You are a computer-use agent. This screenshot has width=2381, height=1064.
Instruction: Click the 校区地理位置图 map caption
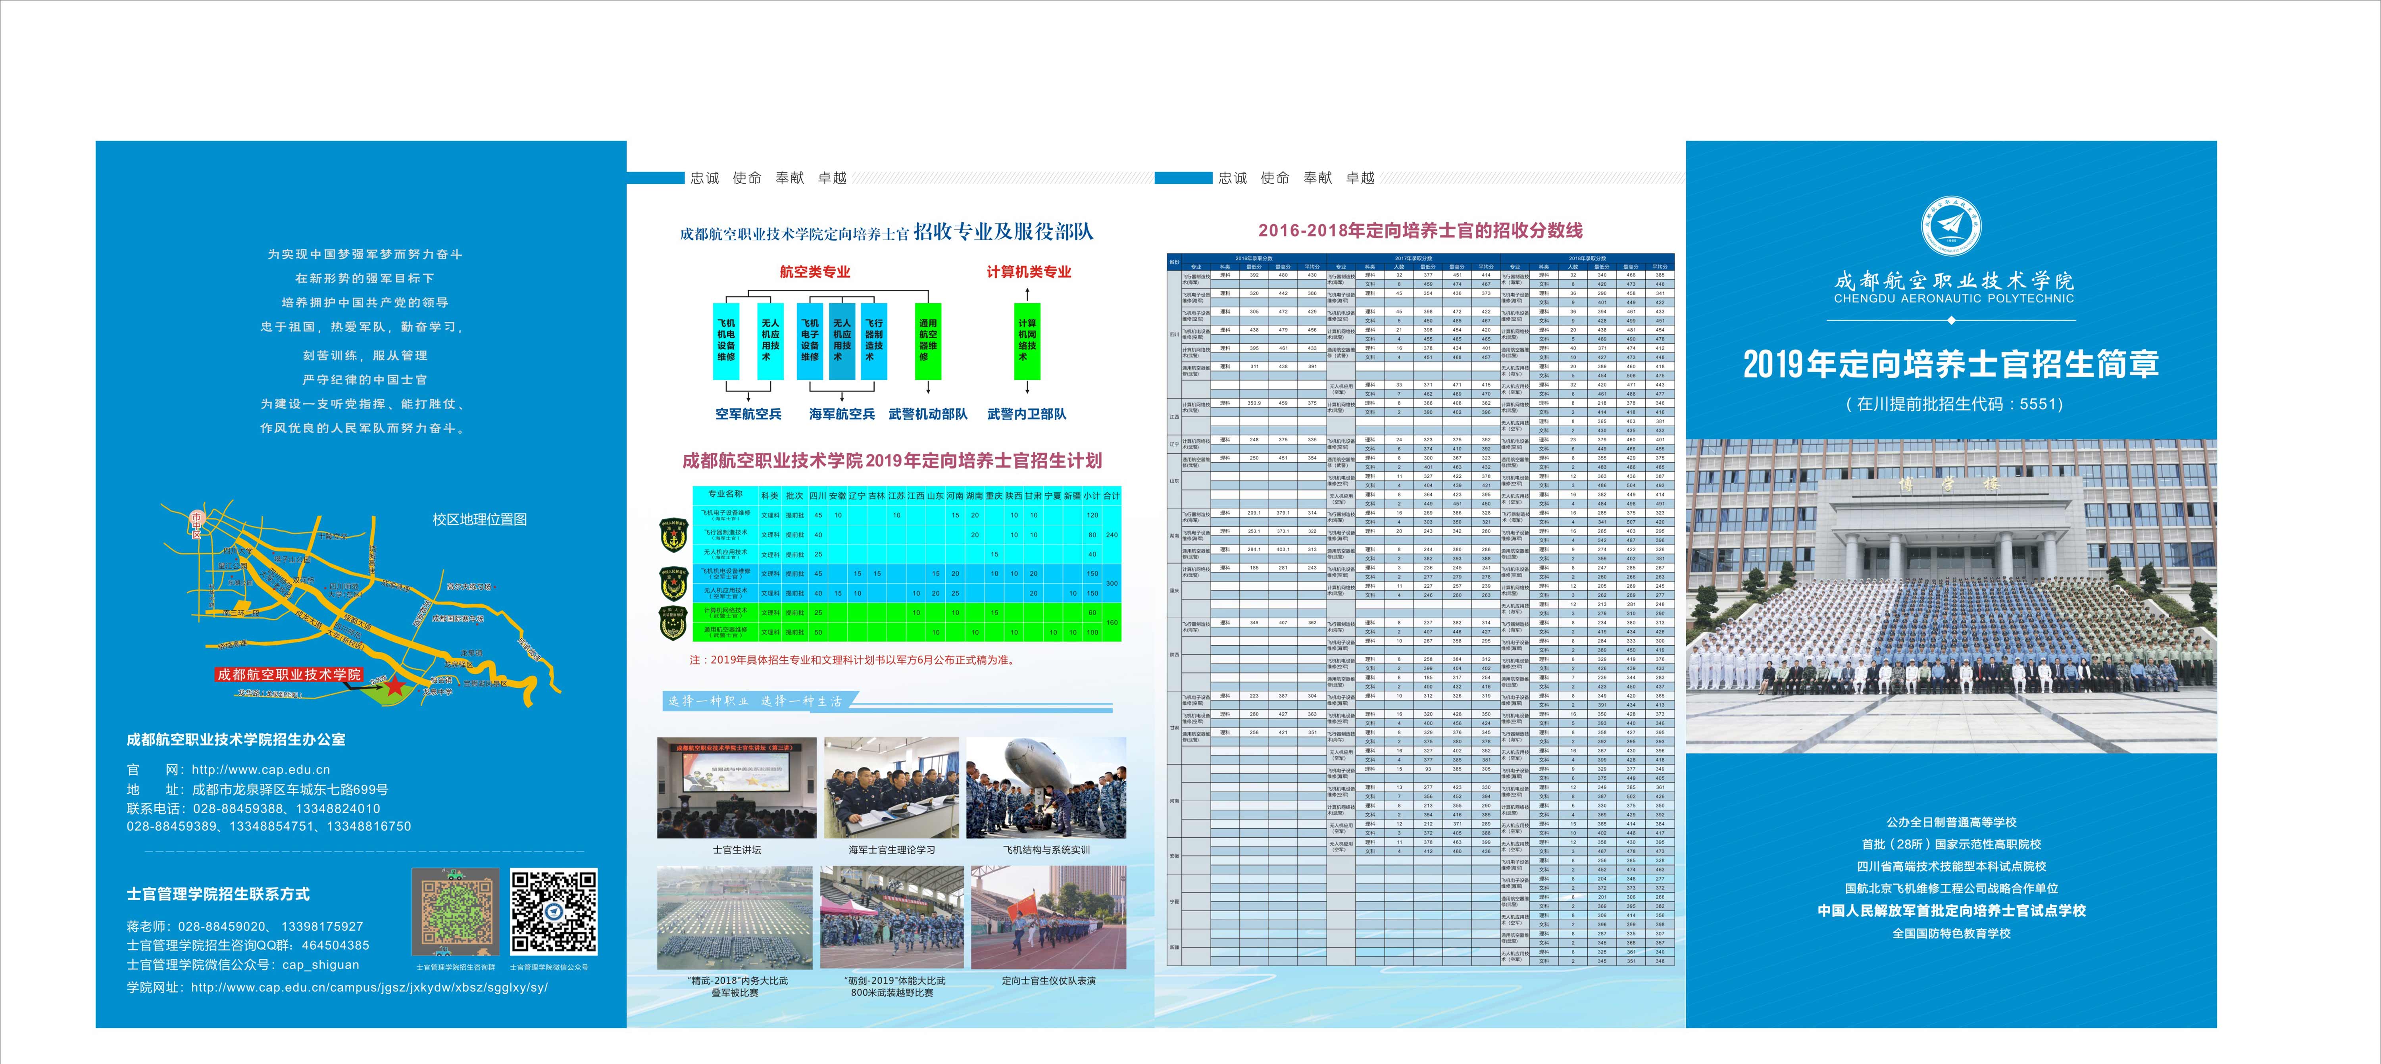[x=480, y=519]
